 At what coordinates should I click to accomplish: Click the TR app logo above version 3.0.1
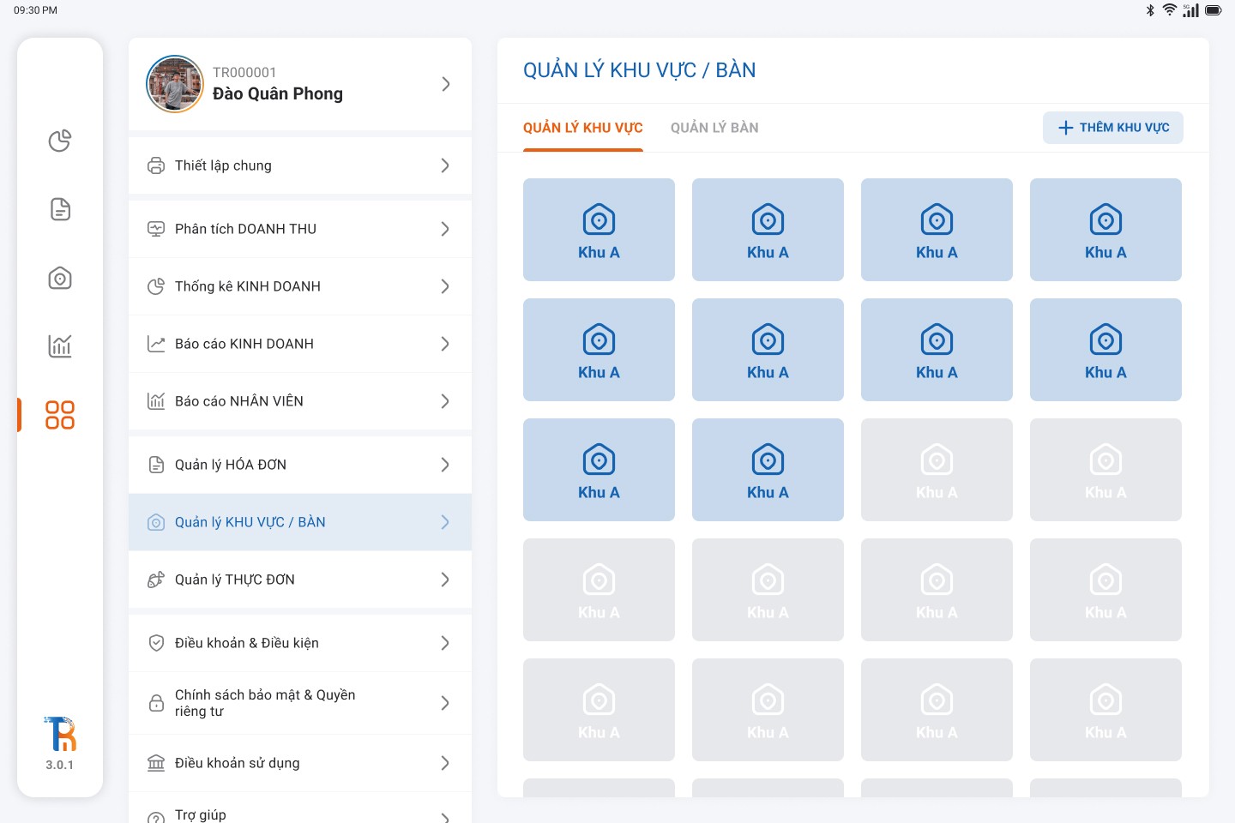pos(60,734)
